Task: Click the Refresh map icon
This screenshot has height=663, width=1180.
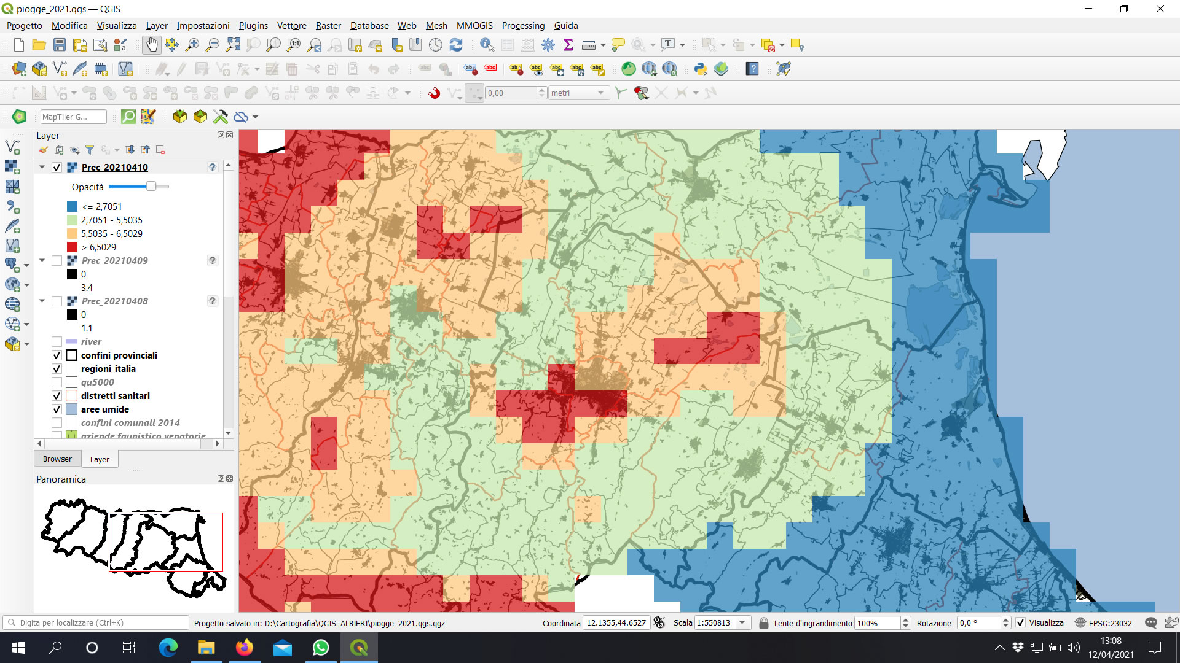Action: [x=456, y=45]
